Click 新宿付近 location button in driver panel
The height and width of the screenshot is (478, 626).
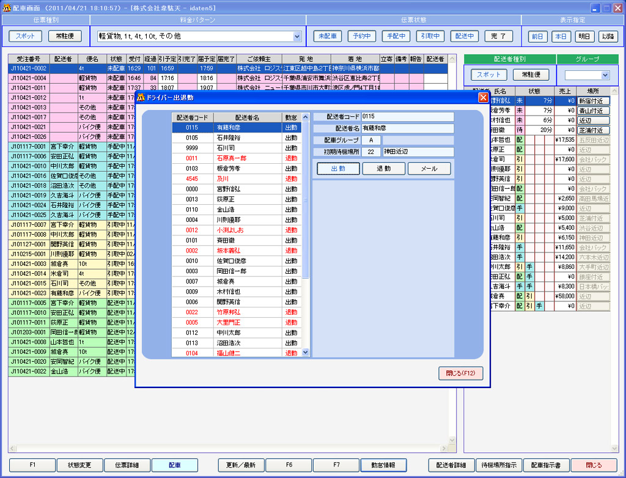pyautogui.click(x=594, y=101)
